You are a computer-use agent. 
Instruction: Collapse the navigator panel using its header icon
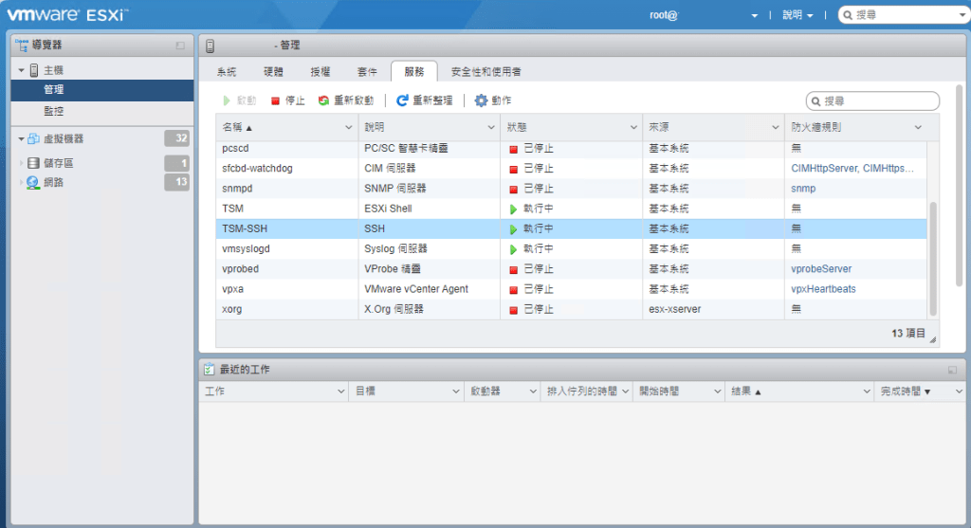pyautogui.click(x=180, y=46)
